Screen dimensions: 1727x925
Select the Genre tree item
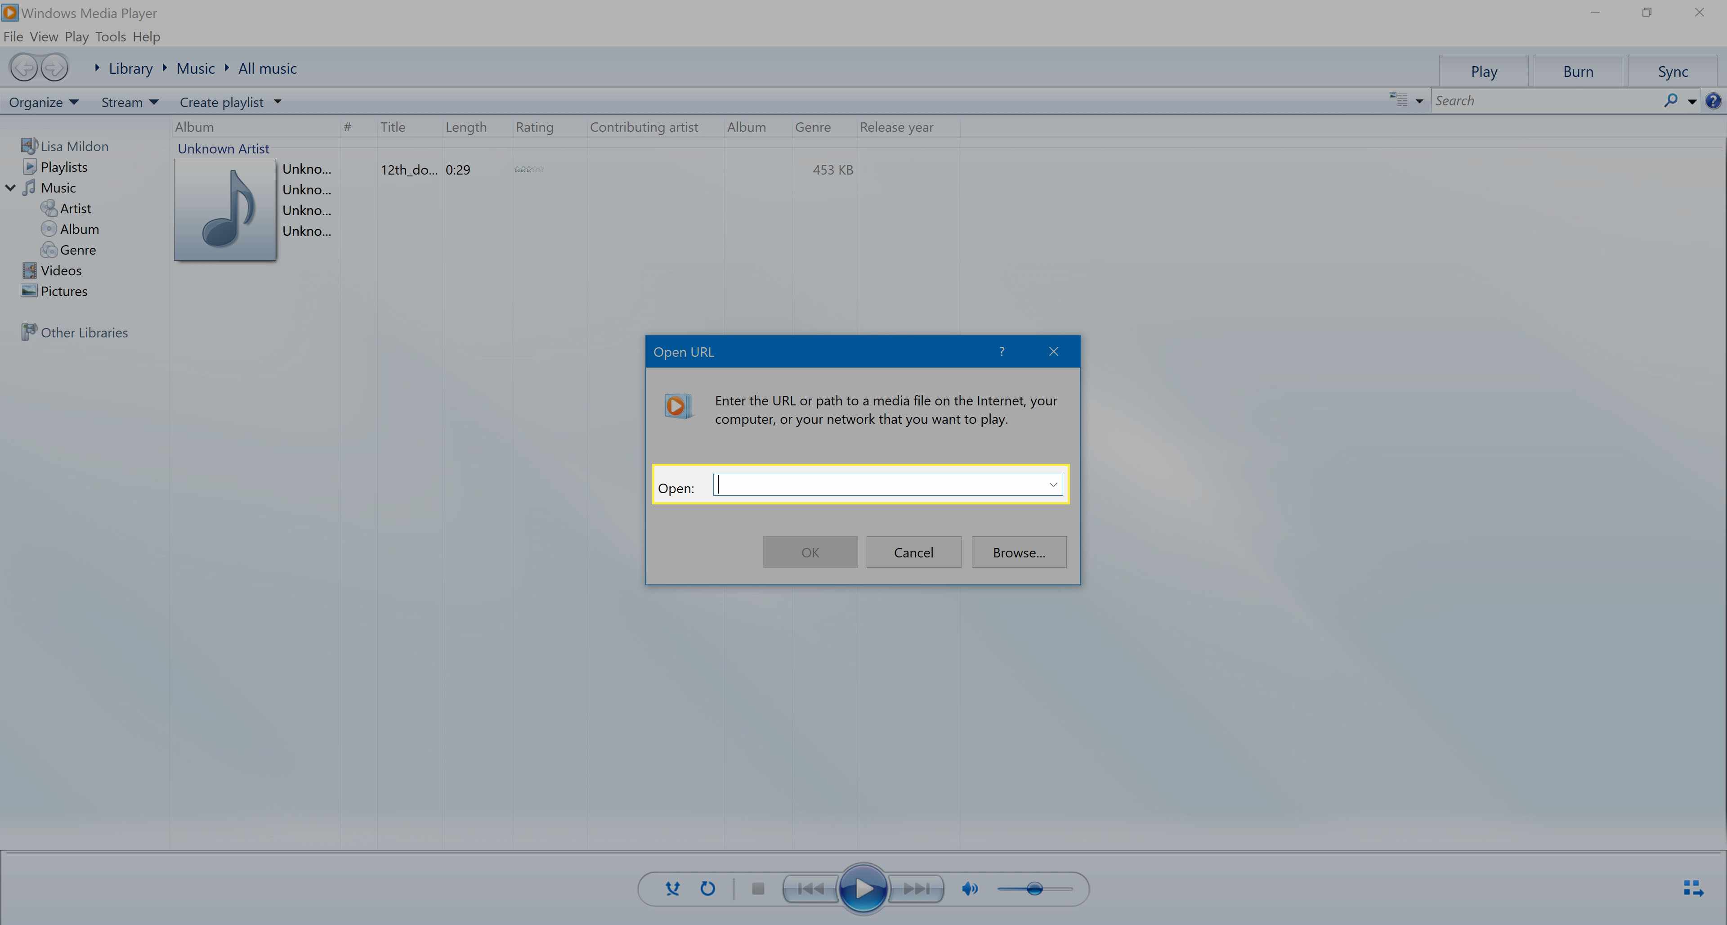(x=78, y=249)
